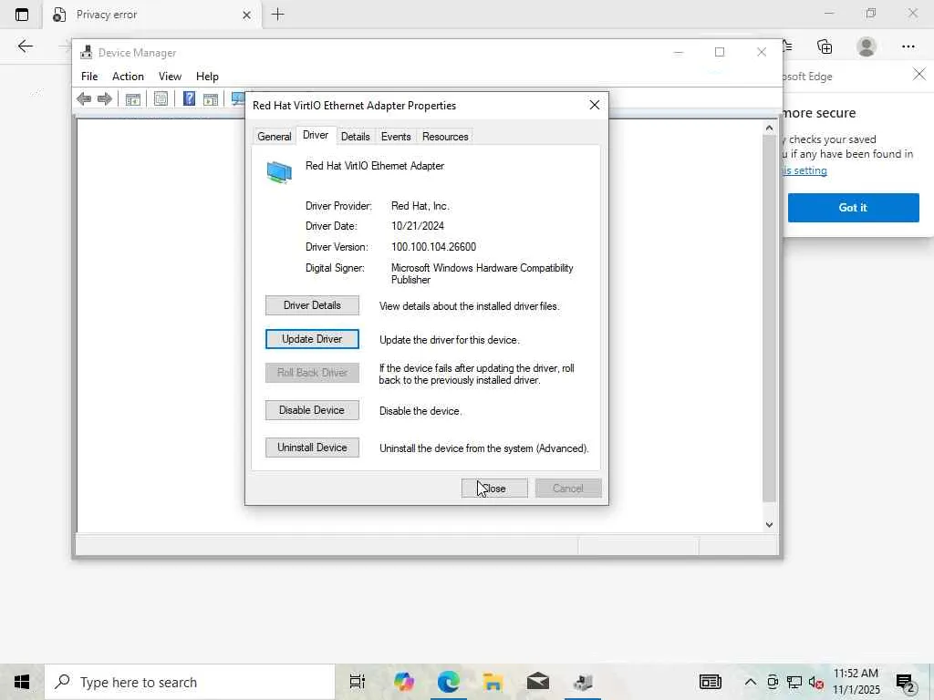934x700 pixels.
Task: Open the Edge profile avatar
Action: 867,46
